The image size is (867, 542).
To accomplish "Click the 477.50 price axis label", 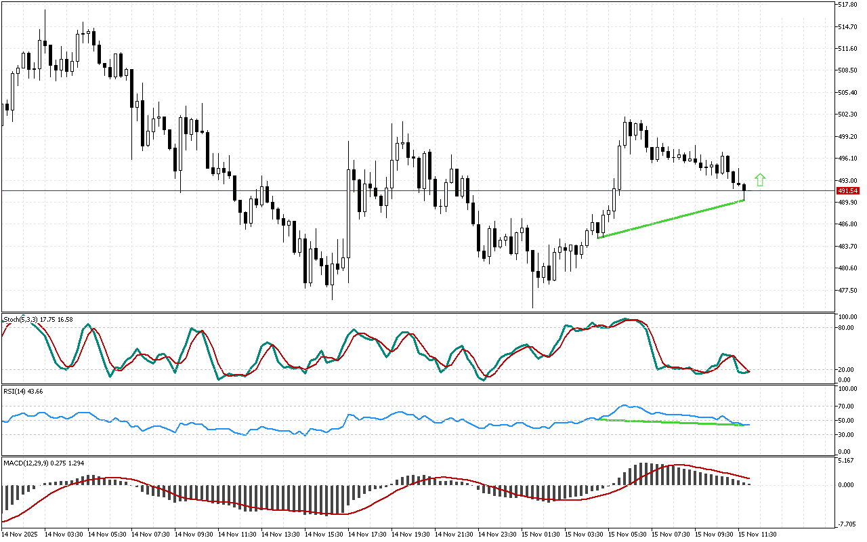I will pyautogui.click(x=847, y=290).
